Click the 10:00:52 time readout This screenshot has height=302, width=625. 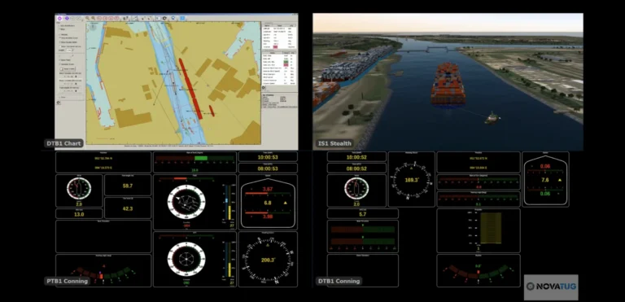(356, 157)
